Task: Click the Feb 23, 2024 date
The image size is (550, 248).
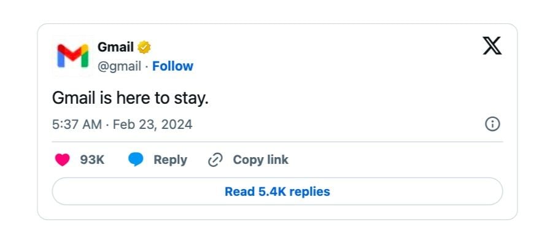Action: [x=153, y=125]
